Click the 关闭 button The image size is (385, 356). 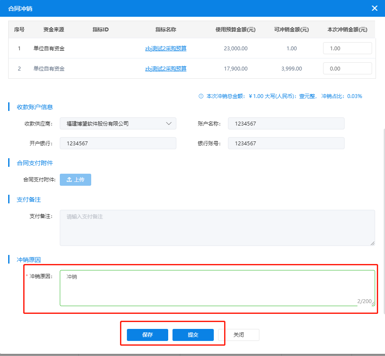(x=239, y=335)
